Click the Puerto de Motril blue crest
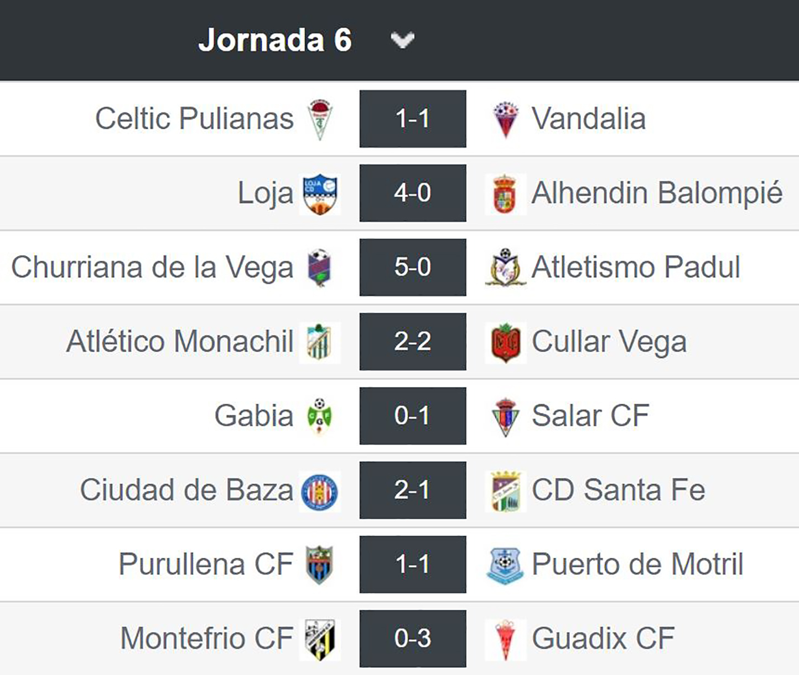 point(505,565)
